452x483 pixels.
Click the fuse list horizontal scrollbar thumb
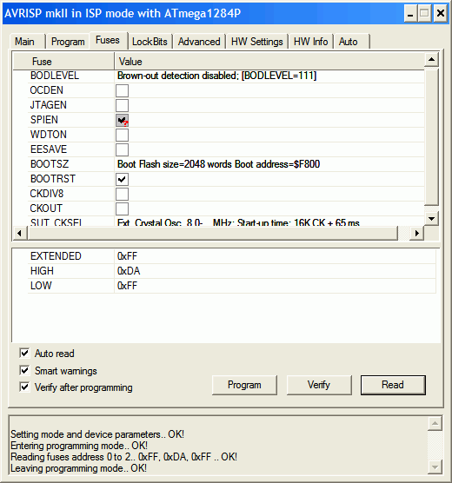pos(213,233)
